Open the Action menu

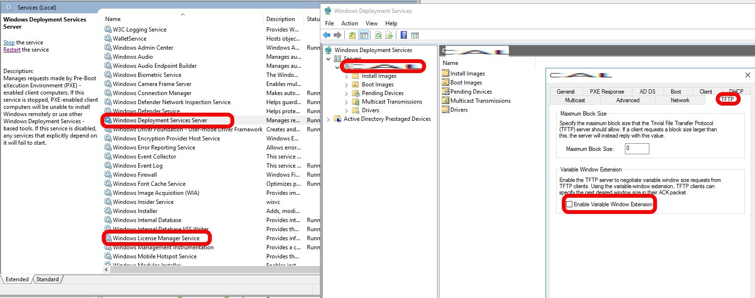click(x=349, y=23)
